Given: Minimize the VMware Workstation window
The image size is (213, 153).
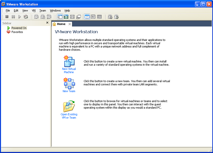Looking at the screenshot, I should [x=197, y=4].
